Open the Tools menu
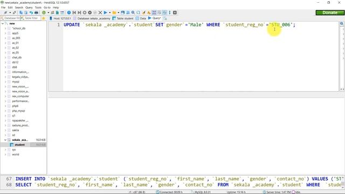Viewport: 345px width, 194px height. (38, 8)
